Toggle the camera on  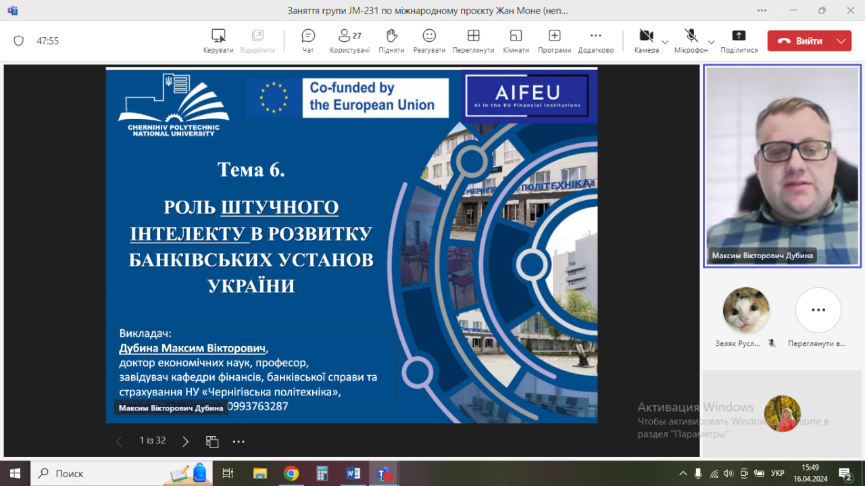[x=646, y=37]
